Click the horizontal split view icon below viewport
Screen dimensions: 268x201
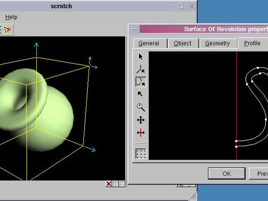tap(122, 184)
